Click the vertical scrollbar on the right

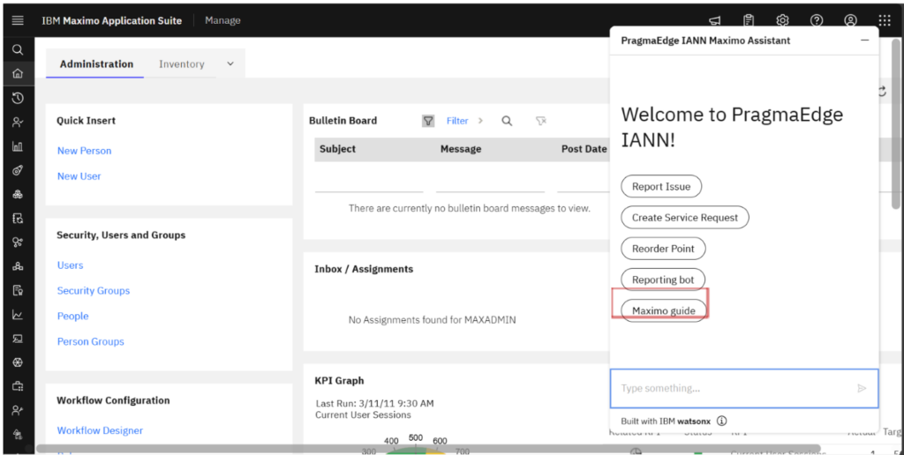coord(895,123)
